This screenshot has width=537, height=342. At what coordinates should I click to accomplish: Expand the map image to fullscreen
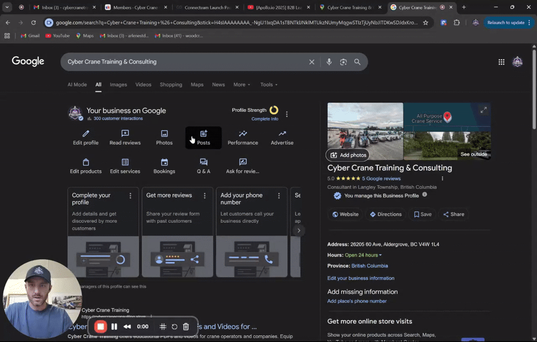483,110
